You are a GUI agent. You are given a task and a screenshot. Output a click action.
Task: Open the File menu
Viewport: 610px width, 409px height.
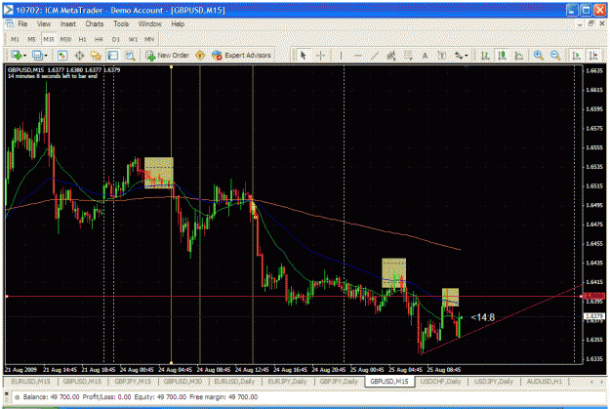(x=22, y=23)
